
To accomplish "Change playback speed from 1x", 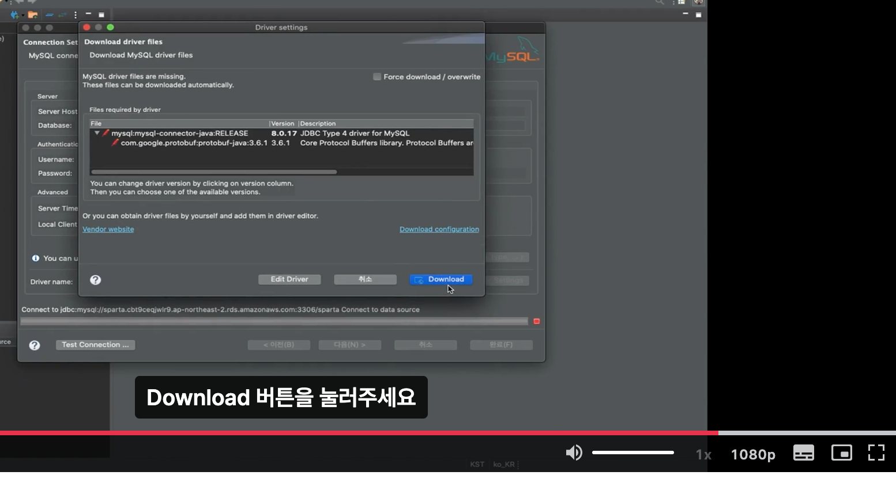I will (703, 455).
